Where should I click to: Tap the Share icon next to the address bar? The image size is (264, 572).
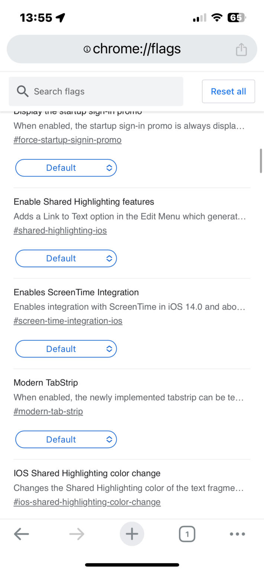click(241, 49)
